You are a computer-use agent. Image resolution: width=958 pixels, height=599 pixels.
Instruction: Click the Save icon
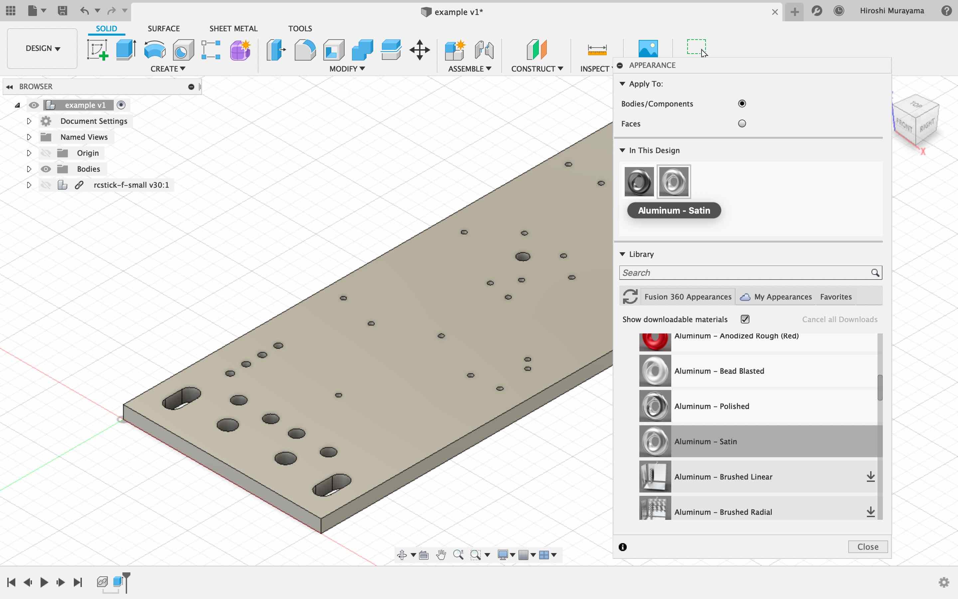[62, 11]
